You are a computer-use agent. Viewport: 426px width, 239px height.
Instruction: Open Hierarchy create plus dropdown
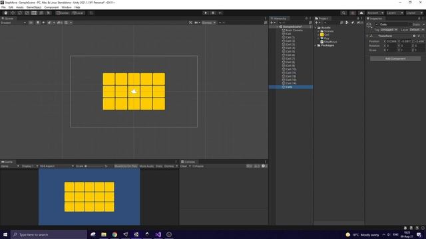click(x=272, y=23)
